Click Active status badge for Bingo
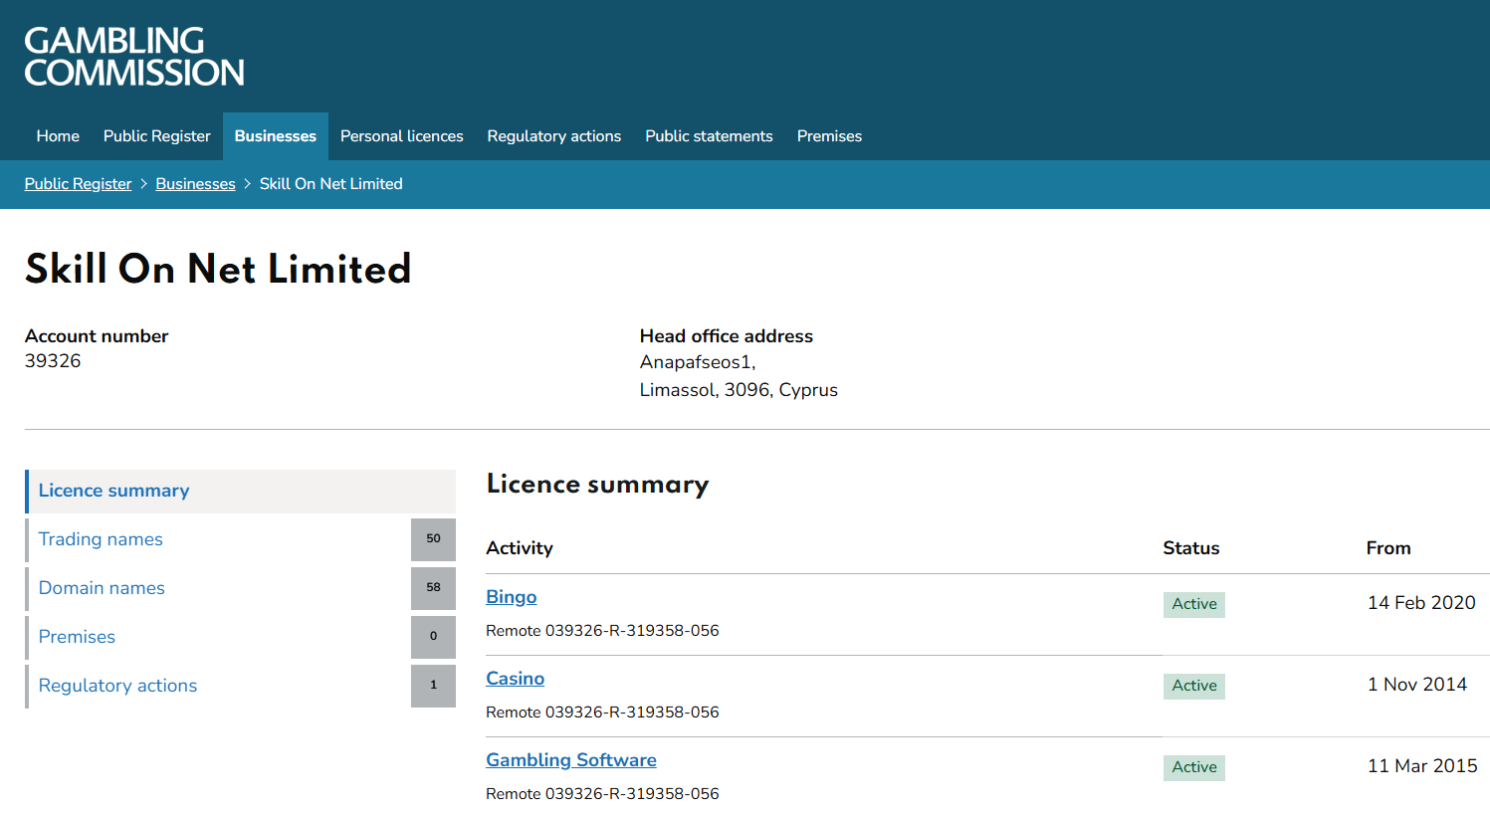The height and width of the screenshot is (814, 1490). click(x=1194, y=604)
